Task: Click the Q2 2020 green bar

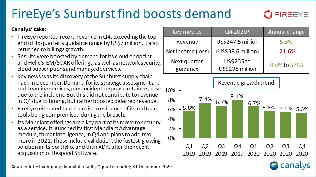Action: coord(270,125)
